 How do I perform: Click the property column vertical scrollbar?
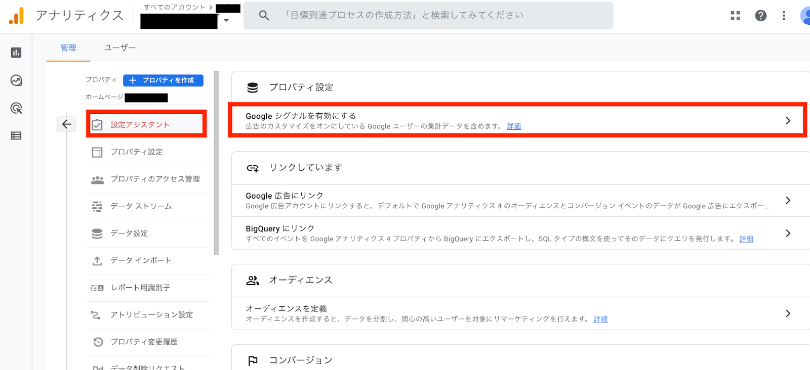pyautogui.click(x=217, y=163)
